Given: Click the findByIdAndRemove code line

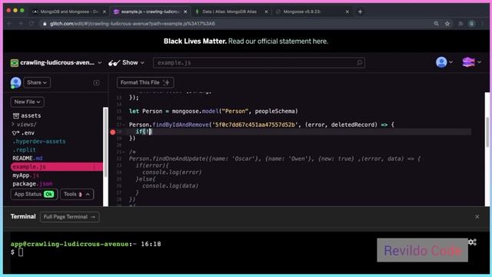Looking at the screenshot, I should tap(261, 125).
